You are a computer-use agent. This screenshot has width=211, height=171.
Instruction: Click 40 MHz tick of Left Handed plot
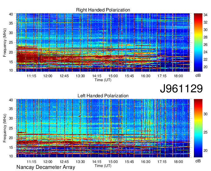coord(11,100)
